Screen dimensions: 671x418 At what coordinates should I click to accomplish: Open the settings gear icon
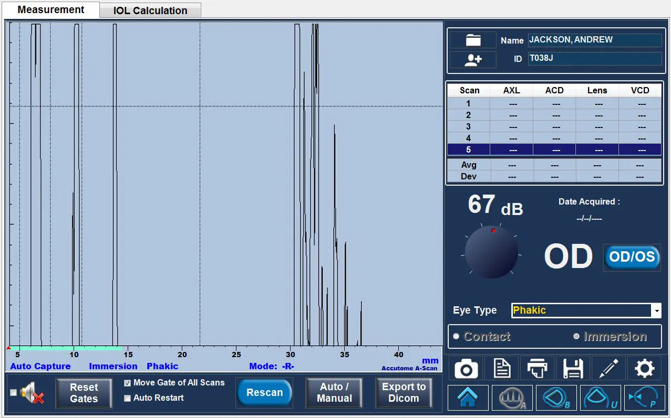click(x=644, y=369)
